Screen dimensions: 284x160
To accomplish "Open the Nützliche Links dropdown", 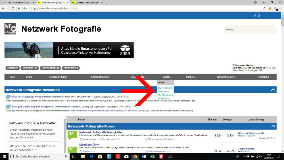I will pyautogui.click(x=227, y=77).
